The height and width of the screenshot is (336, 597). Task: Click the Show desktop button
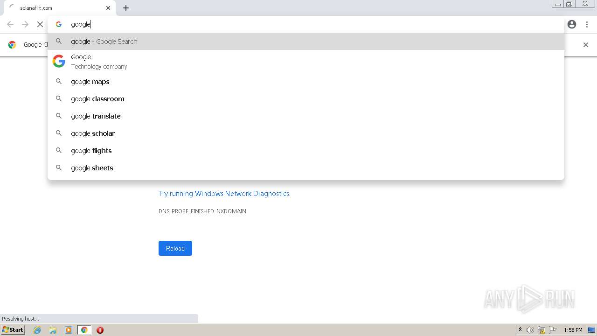coord(592,330)
